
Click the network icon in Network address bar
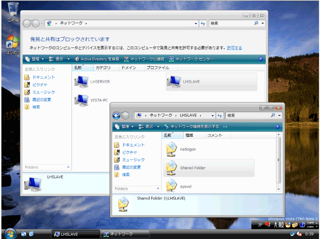tap(49, 23)
